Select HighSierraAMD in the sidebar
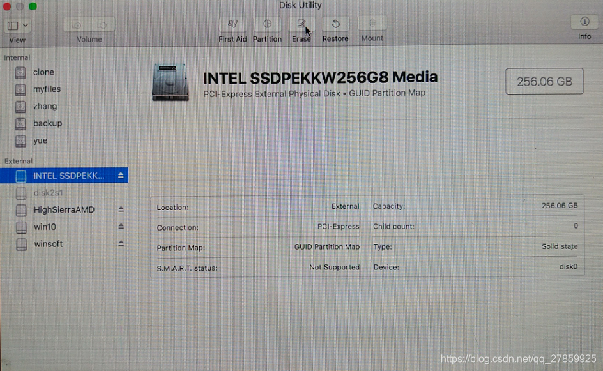The image size is (603, 371). click(x=65, y=210)
